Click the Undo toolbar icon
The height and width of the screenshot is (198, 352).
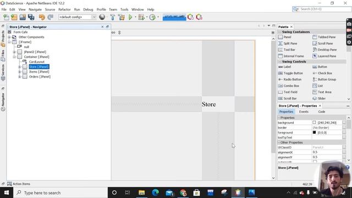point(42,17)
